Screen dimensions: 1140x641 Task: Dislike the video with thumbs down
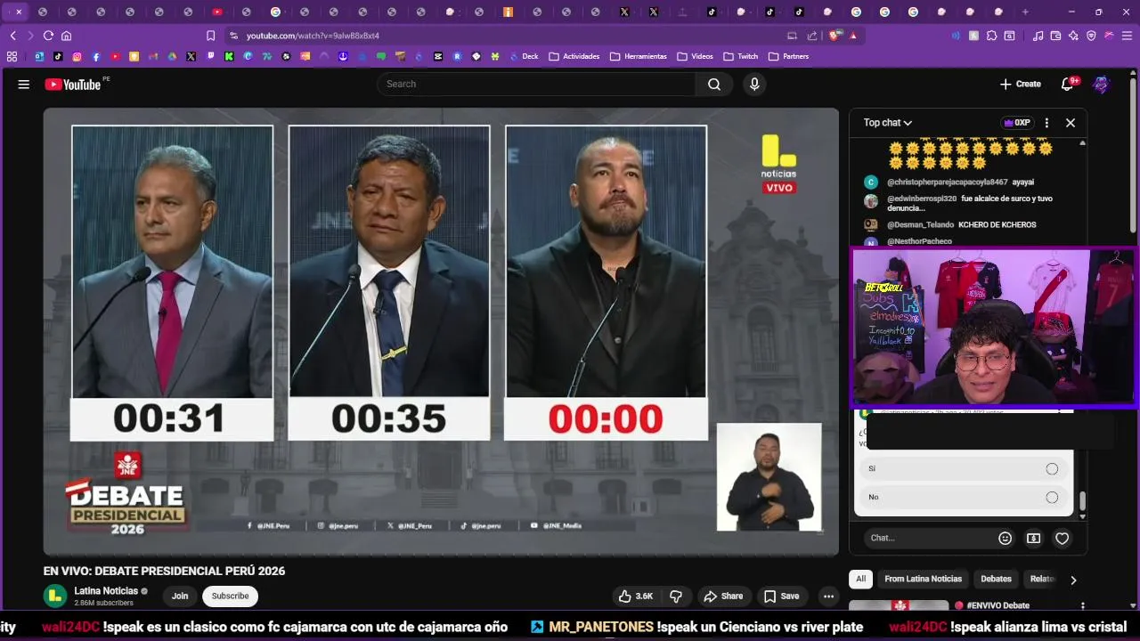click(x=676, y=596)
